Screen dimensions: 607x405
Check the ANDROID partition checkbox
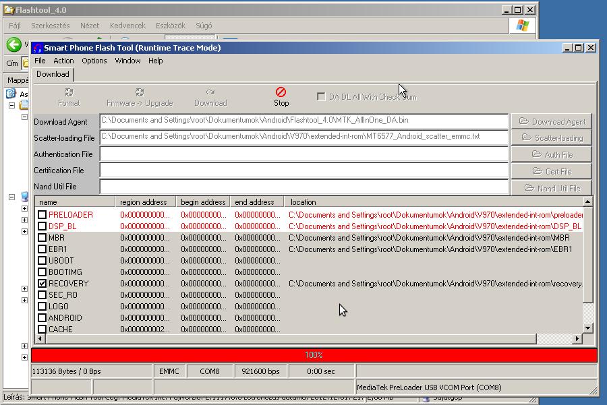coord(42,317)
